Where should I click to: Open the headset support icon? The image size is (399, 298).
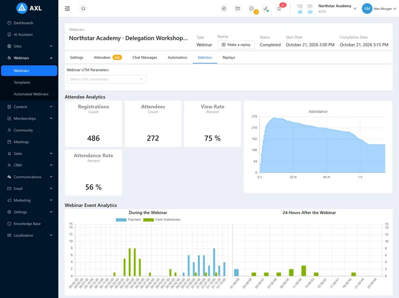[83, 8]
